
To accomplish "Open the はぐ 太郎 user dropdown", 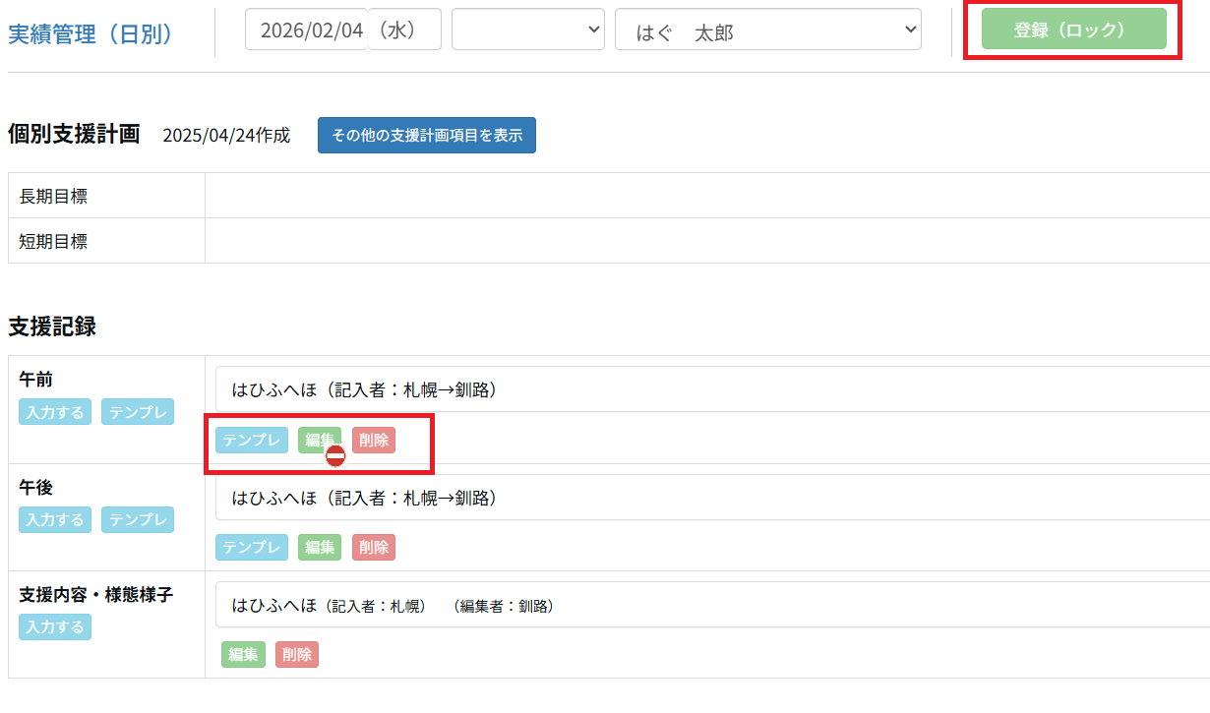I will coord(767,30).
